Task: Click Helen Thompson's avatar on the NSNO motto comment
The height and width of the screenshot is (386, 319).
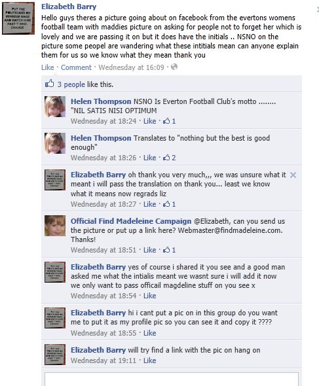Action: pos(55,107)
